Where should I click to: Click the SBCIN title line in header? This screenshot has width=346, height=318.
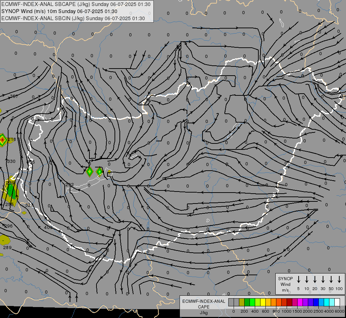[x=73, y=18]
